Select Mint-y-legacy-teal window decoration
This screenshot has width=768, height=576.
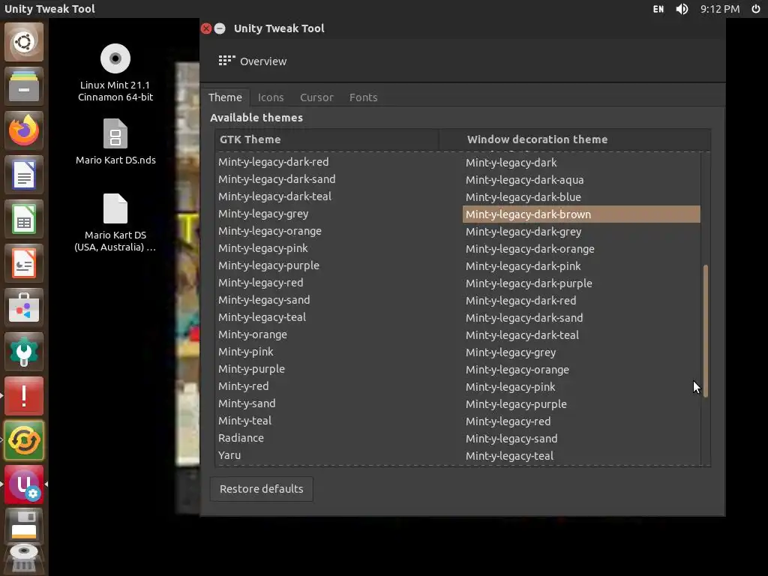(581, 456)
